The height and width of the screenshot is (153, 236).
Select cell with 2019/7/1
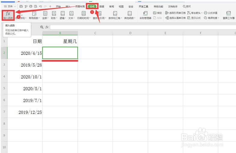click(25, 100)
